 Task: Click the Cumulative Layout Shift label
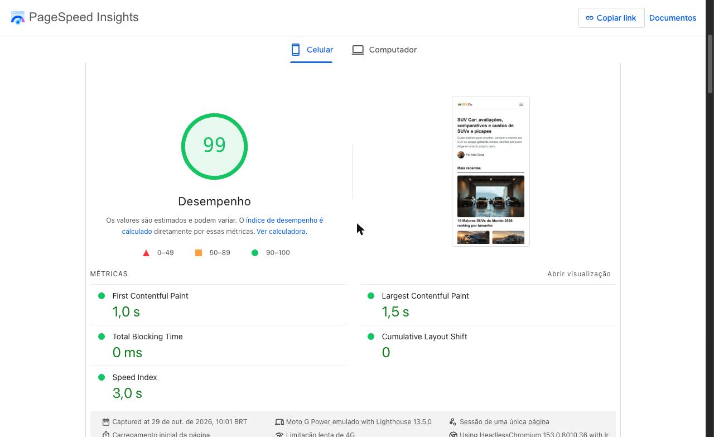click(424, 337)
